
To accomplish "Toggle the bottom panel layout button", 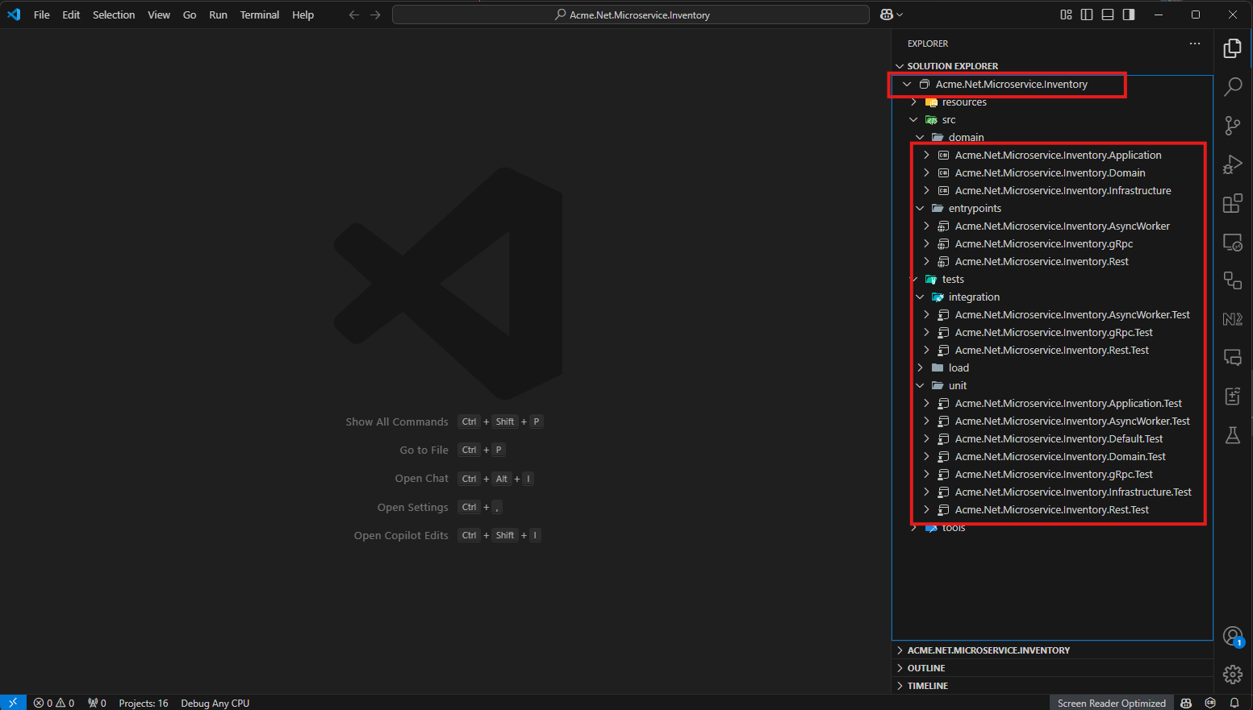I will tap(1108, 15).
